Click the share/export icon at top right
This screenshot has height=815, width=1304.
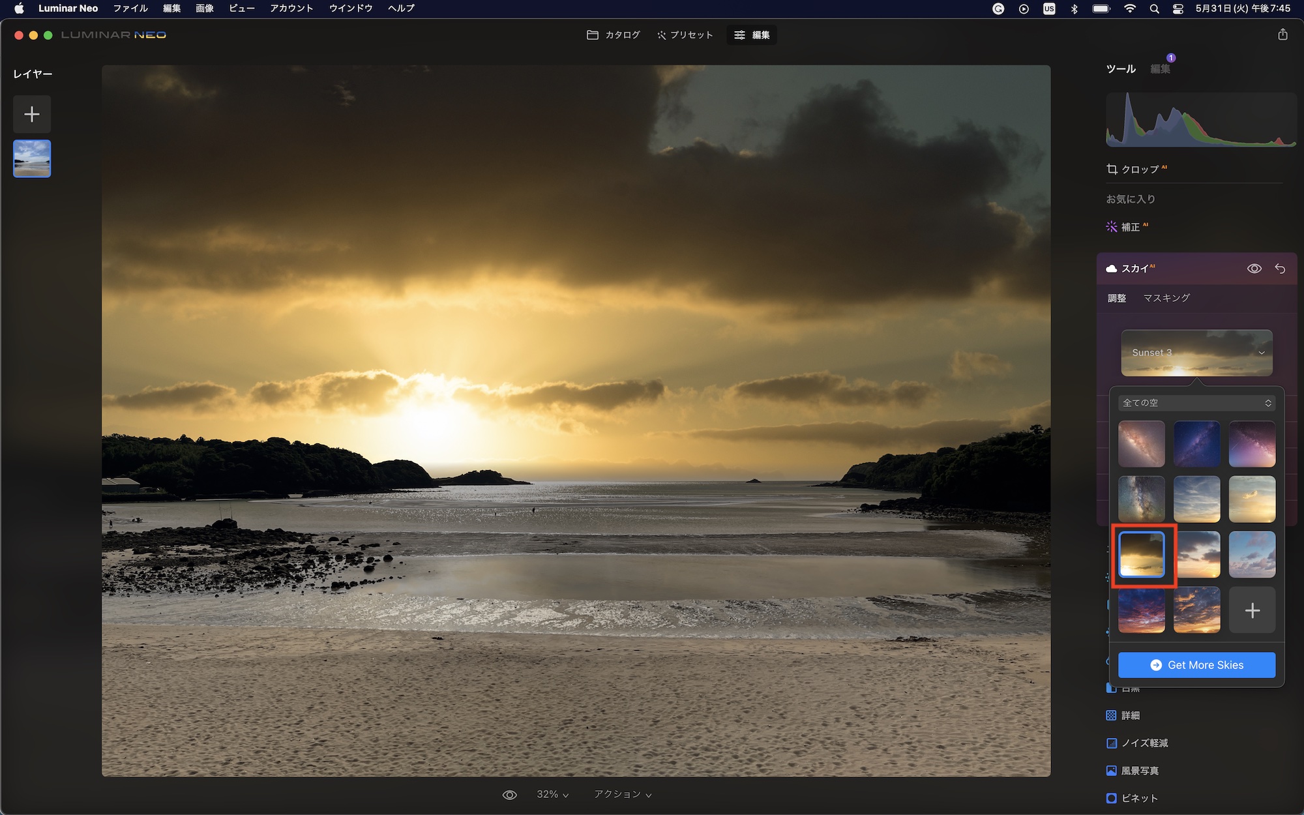click(x=1282, y=35)
